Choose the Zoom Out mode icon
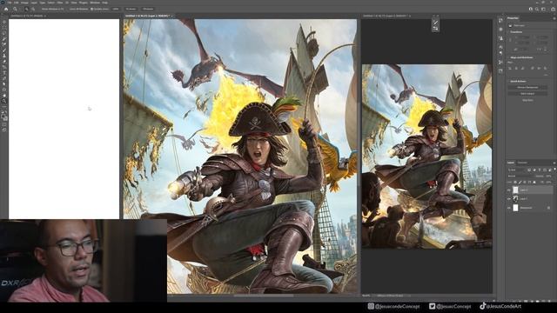 [33, 9]
